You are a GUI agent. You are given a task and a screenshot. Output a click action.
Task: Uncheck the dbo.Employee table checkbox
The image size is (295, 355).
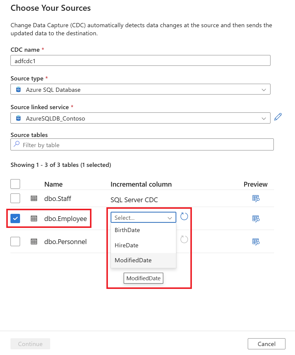[15, 219]
